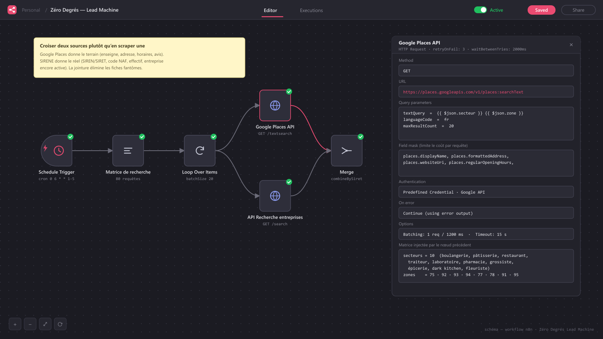This screenshot has width=603, height=339.
Task: Click the zoom out canvas button
Action: 30,324
